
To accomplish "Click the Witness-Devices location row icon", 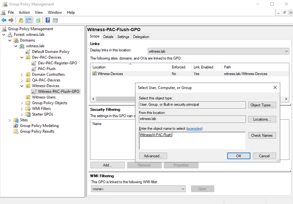I will (x=95, y=74).
